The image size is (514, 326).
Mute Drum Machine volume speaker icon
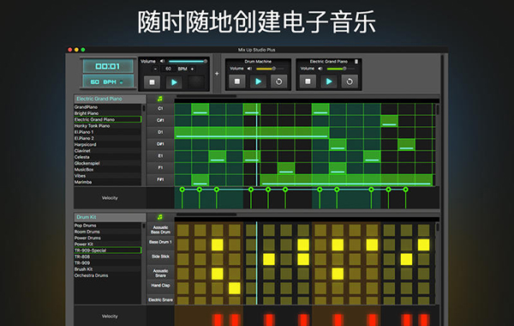pos(249,69)
